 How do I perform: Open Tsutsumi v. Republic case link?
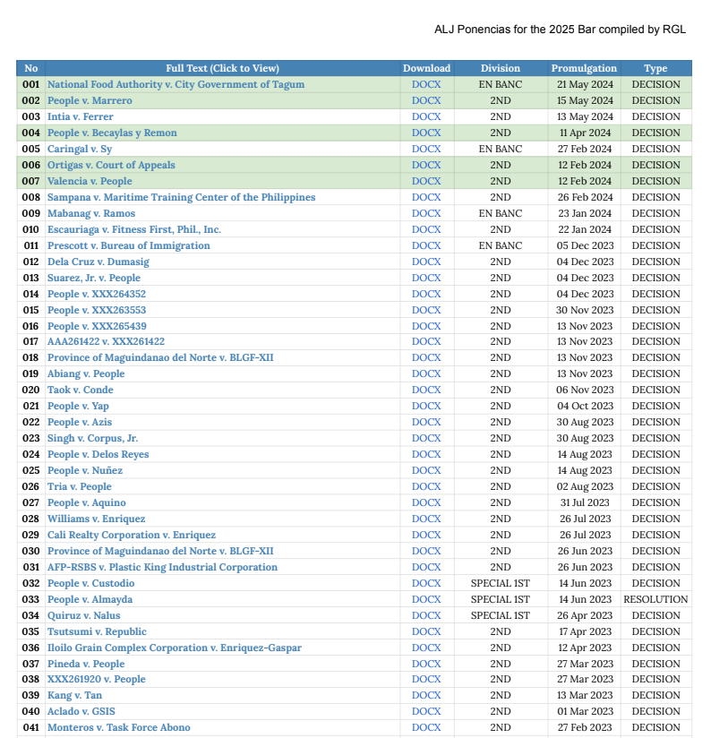click(97, 631)
